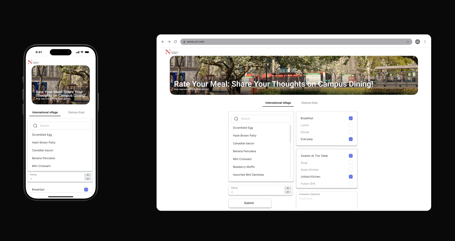
Task: Open browser three-dot menu
Action: [x=425, y=42]
